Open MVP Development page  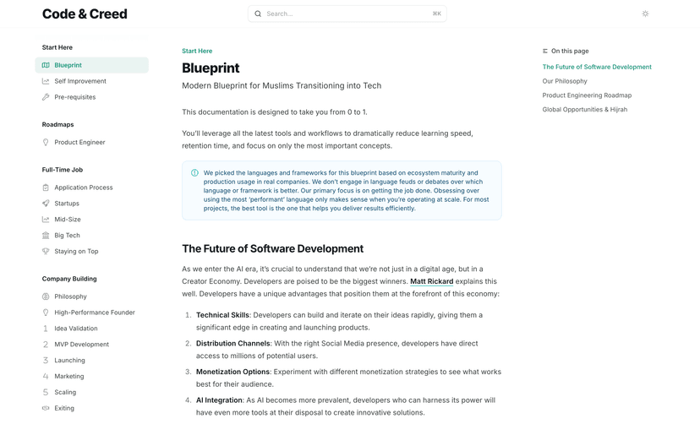tap(92, 345)
